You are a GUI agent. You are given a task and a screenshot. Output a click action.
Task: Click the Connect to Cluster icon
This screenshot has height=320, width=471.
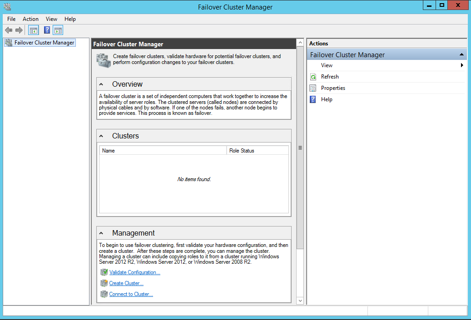tap(104, 294)
